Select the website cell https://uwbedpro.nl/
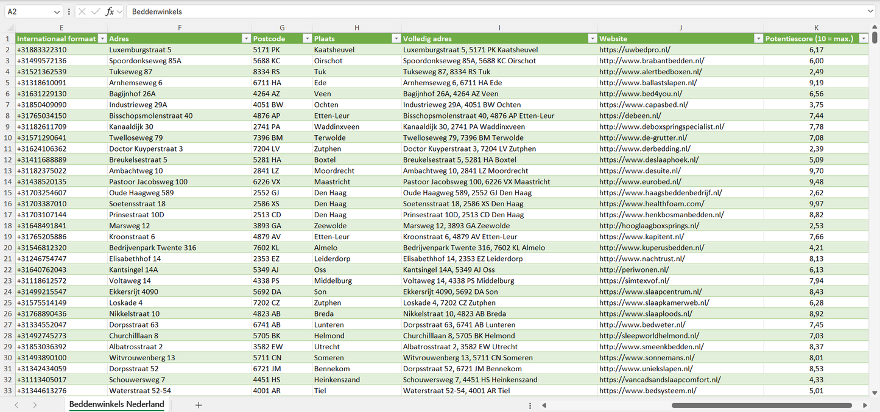 click(x=681, y=49)
